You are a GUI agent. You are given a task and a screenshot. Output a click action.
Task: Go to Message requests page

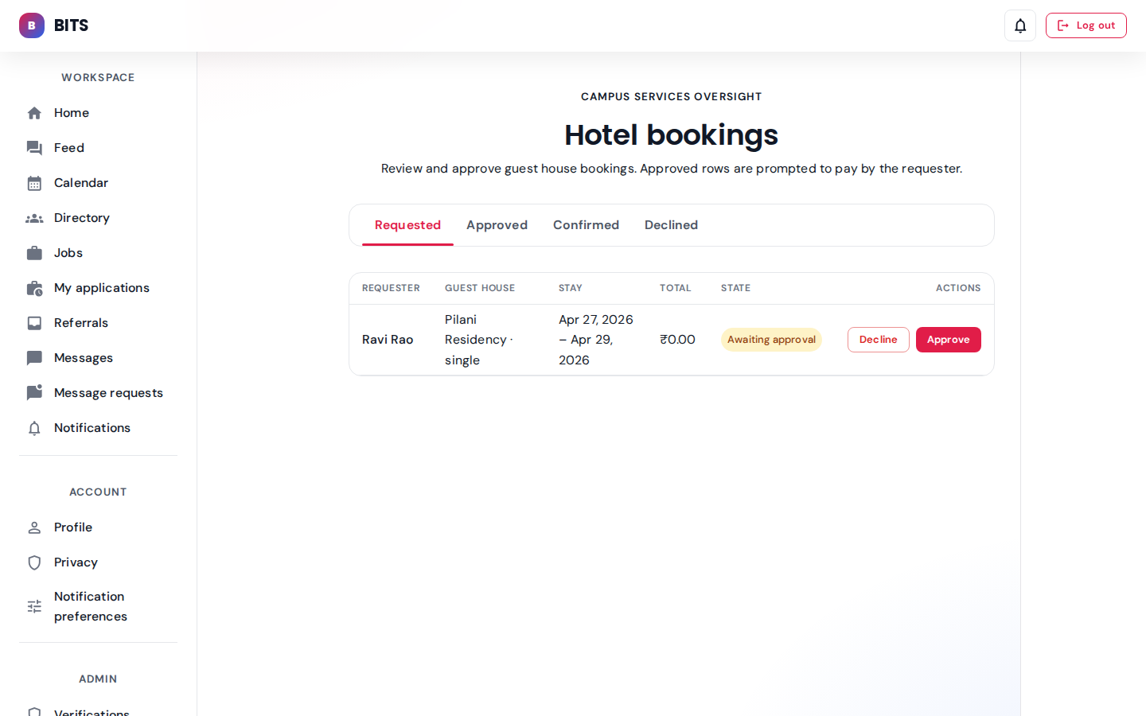pos(108,393)
